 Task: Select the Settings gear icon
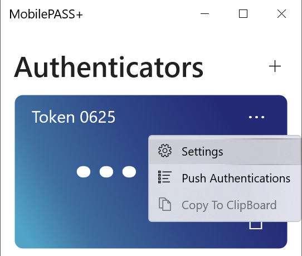point(165,151)
